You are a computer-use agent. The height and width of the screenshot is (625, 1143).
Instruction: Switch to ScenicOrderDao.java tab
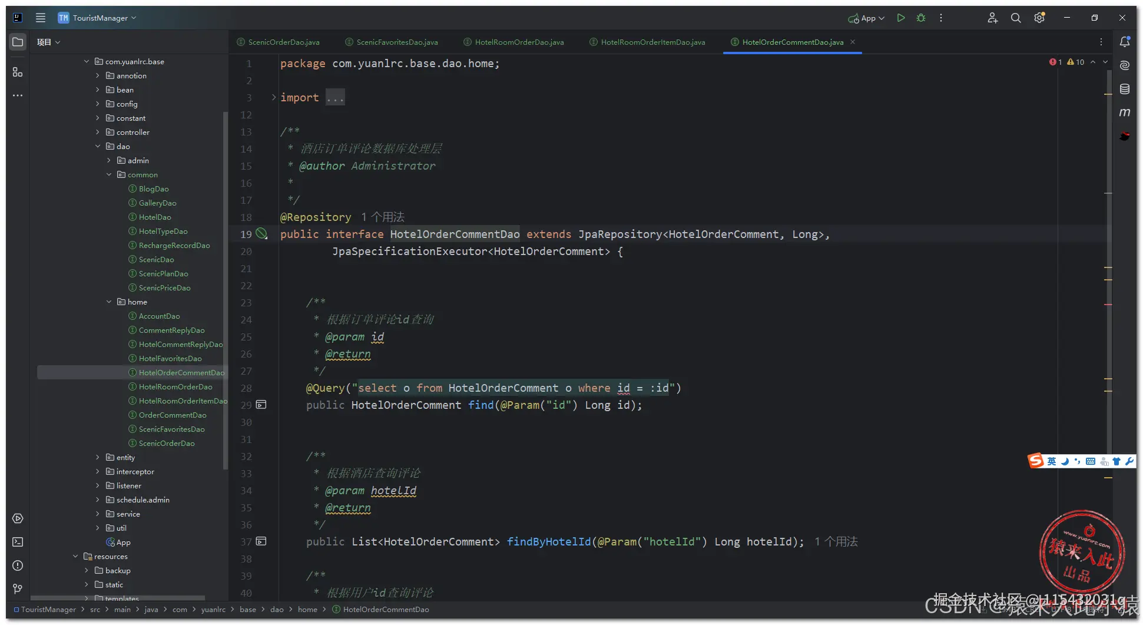pyautogui.click(x=278, y=42)
